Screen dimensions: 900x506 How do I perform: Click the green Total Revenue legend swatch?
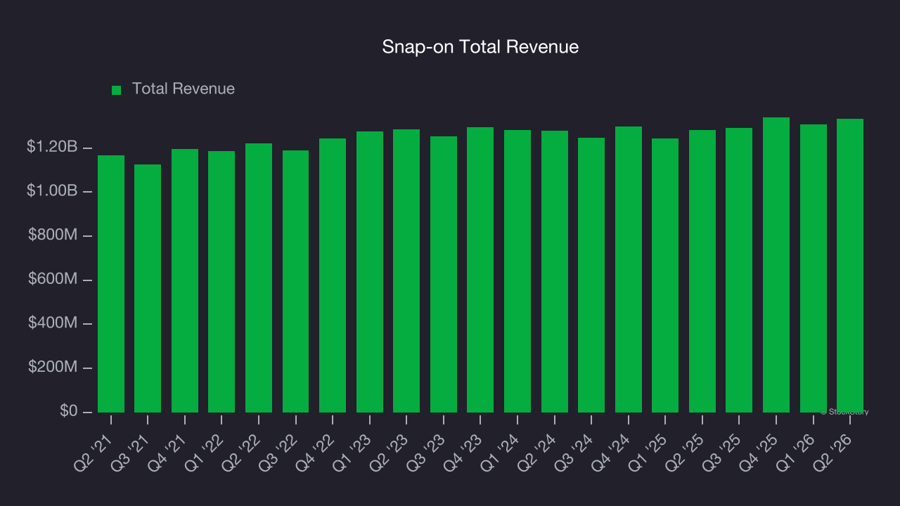(117, 90)
